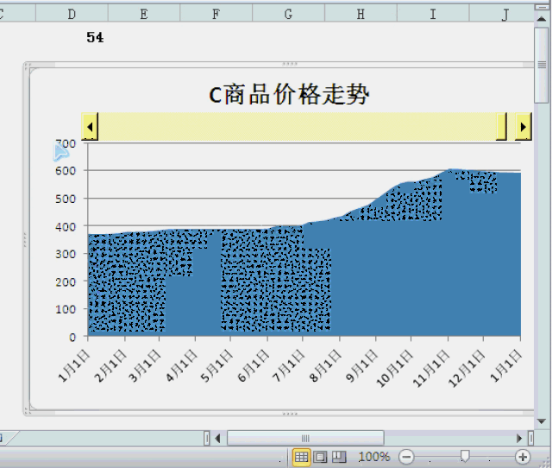Image resolution: width=552 pixels, height=468 pixels.
Task: Click the 100% zoom level
Action: click(x=374, y=457)
